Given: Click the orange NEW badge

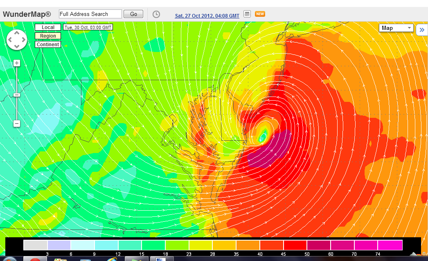Looking at the screenshot, I should pyautogui.click(x=260, y=14).
